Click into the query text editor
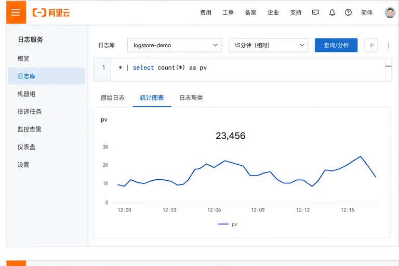Image resolution: width=399 pixels, height=266 pixels. coord(248,70)
